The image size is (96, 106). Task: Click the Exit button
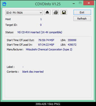(82, 12)
